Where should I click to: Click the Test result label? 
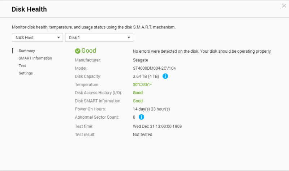click(85, 135)
